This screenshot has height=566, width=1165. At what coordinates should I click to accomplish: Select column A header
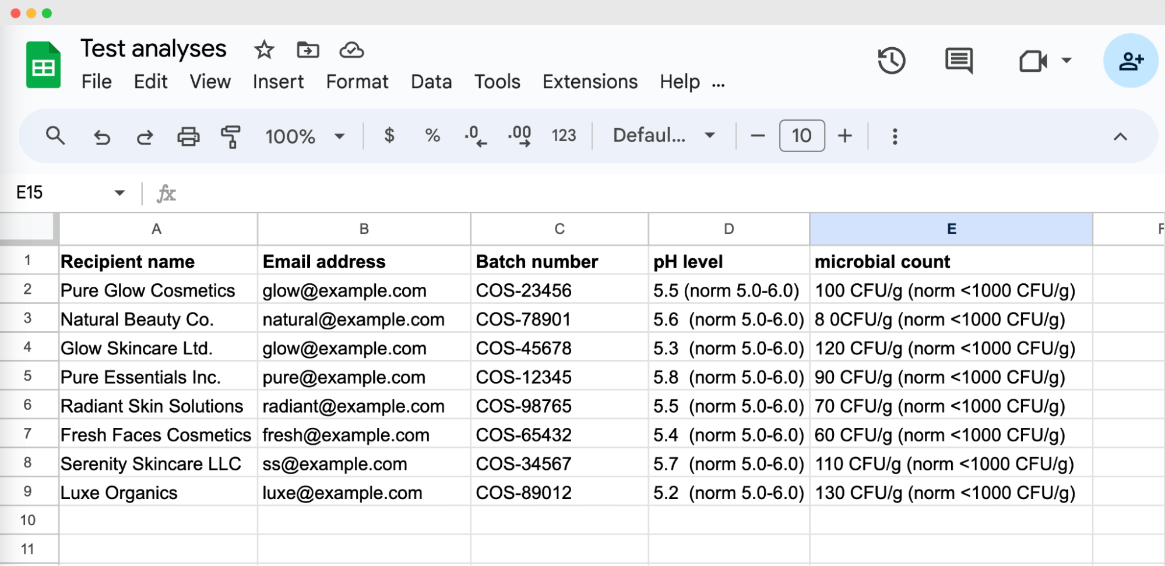click(x=157, y=229)
